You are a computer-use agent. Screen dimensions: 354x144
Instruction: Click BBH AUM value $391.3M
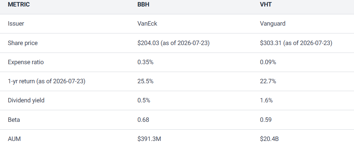(x=149, y=139)
